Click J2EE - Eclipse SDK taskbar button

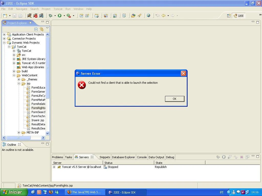(126, 192)
